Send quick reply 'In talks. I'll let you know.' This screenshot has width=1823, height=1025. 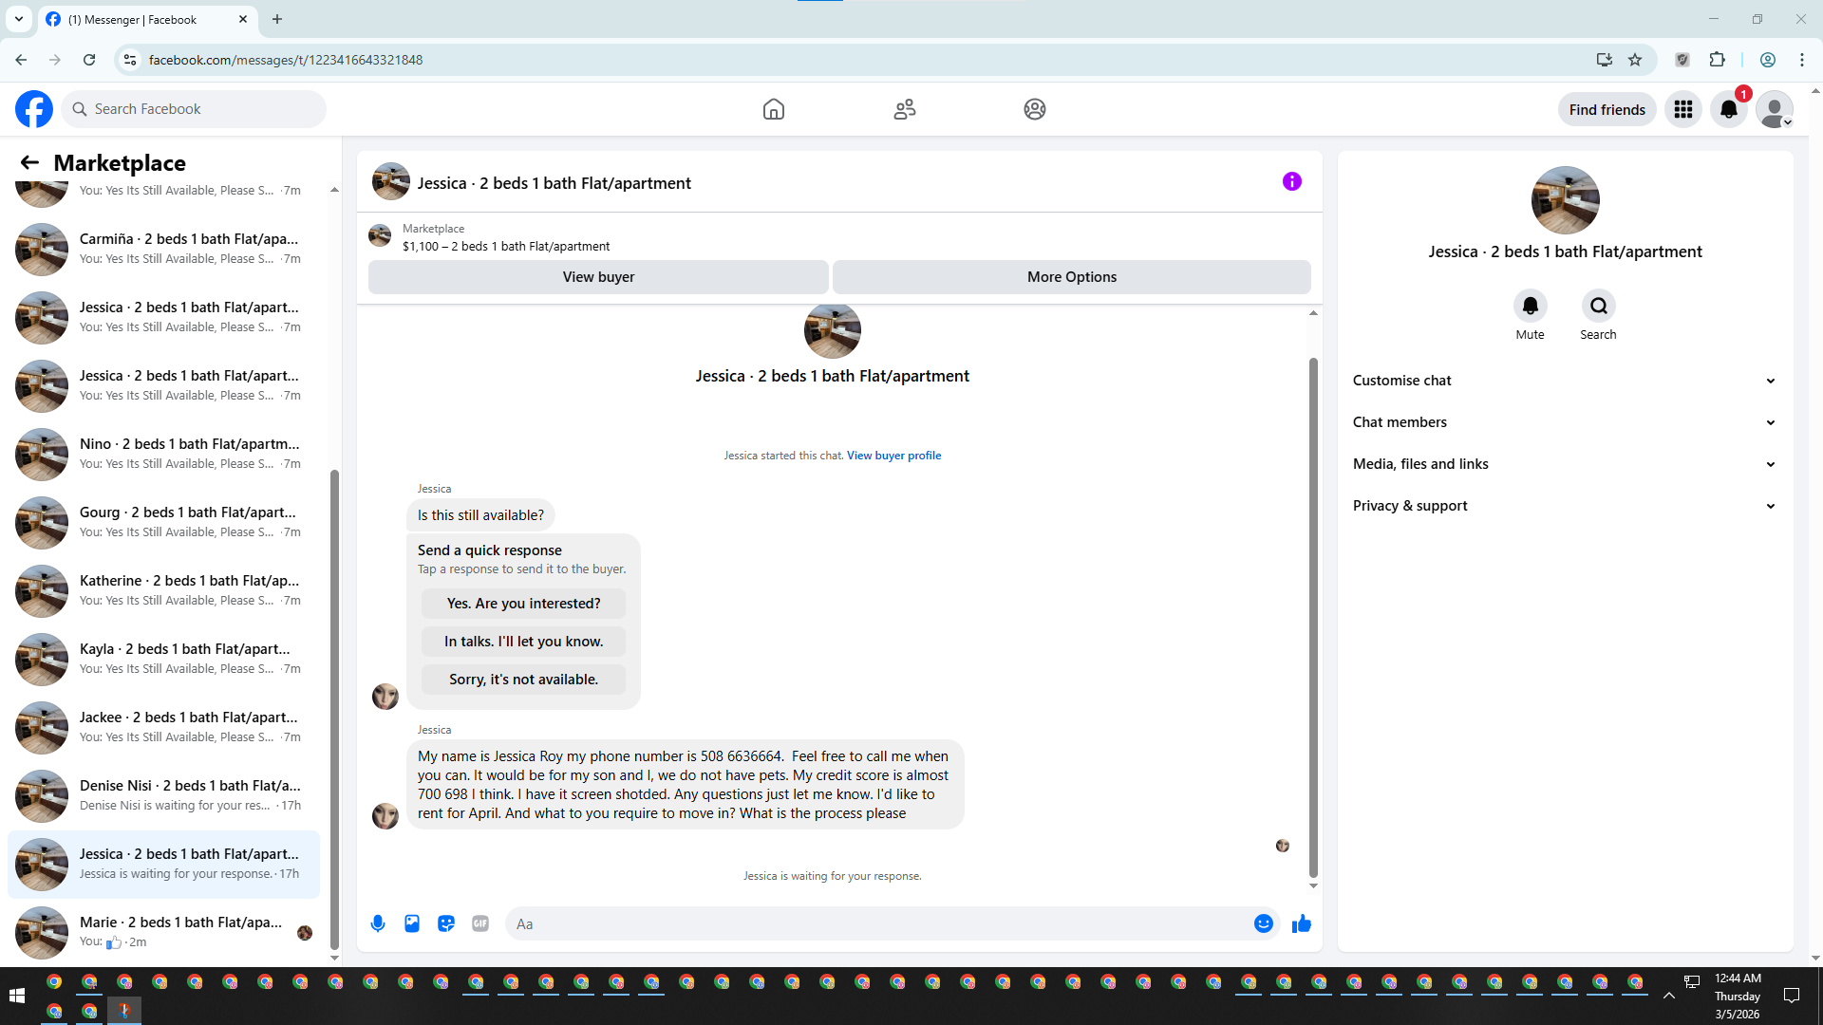[523, 642]
